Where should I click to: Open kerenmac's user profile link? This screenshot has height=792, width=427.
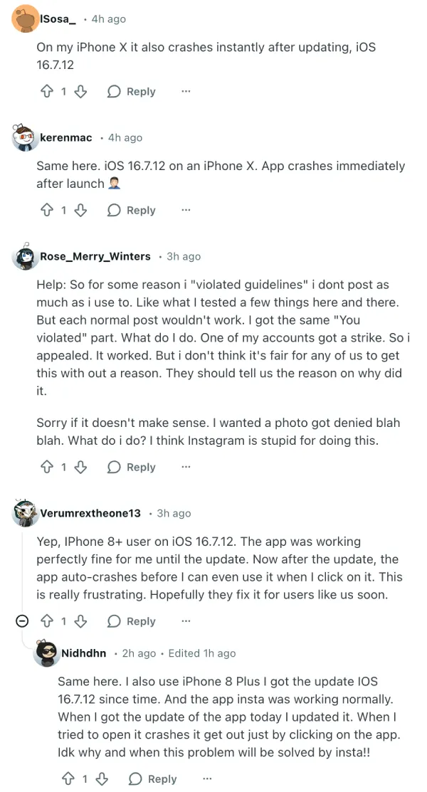click(66, 137)
